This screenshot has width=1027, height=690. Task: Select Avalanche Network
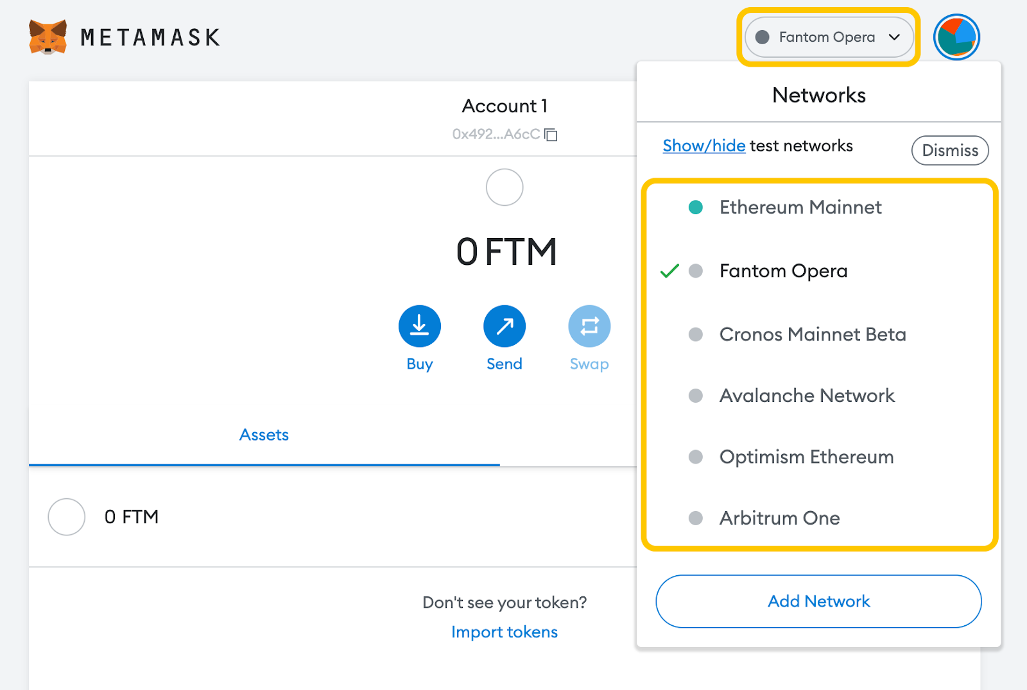pyautogui.click(x=820, y=396)
